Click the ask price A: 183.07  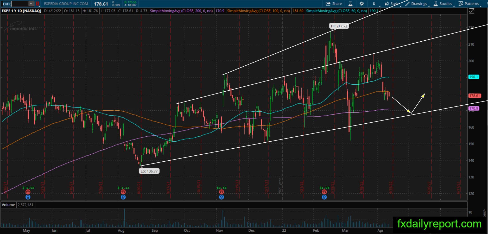pos(131,5)
